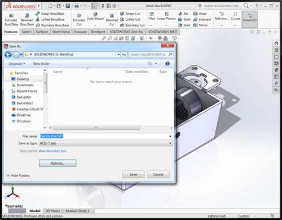Select the Shell feature
The width and height of the screenshot is (282, 220).
click(x=184, y=25)
